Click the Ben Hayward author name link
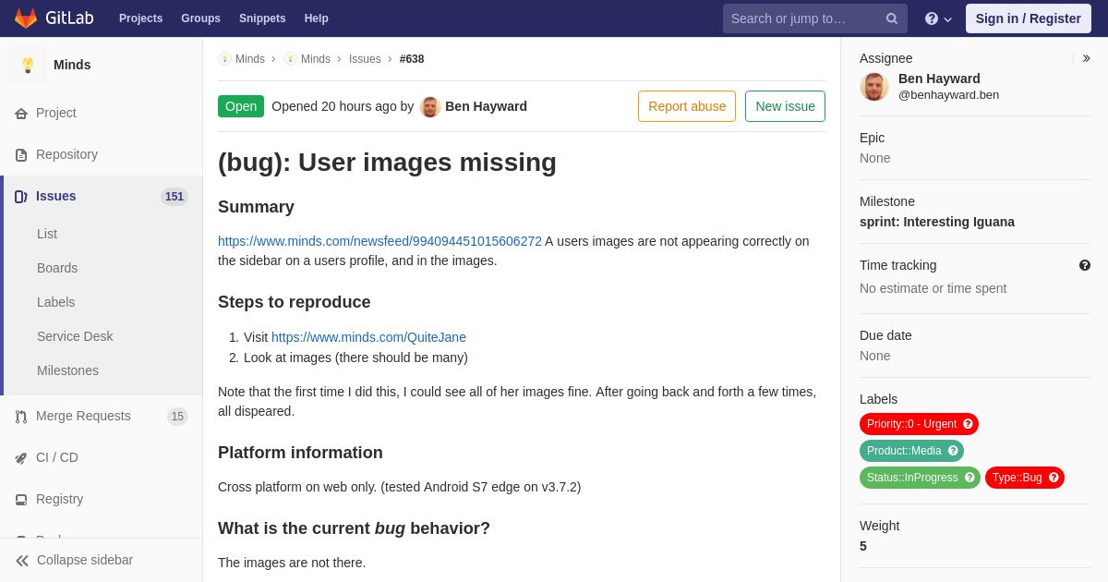 (x=486, y=106)
